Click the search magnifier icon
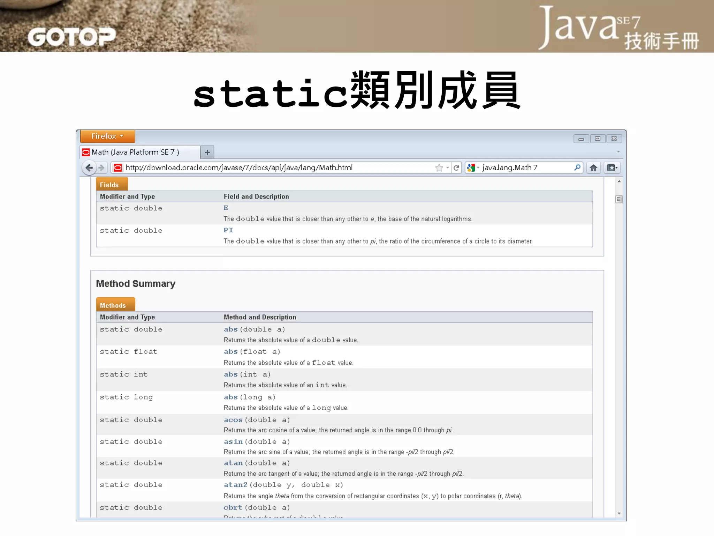The height and width of the screenshot is (536, 714). 577,167
